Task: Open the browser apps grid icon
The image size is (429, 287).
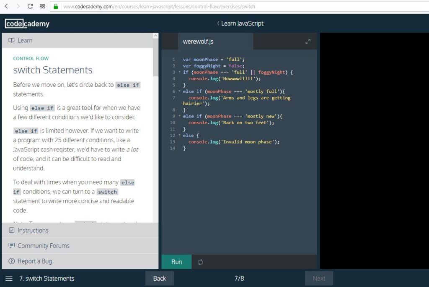Action: (42, 6)
